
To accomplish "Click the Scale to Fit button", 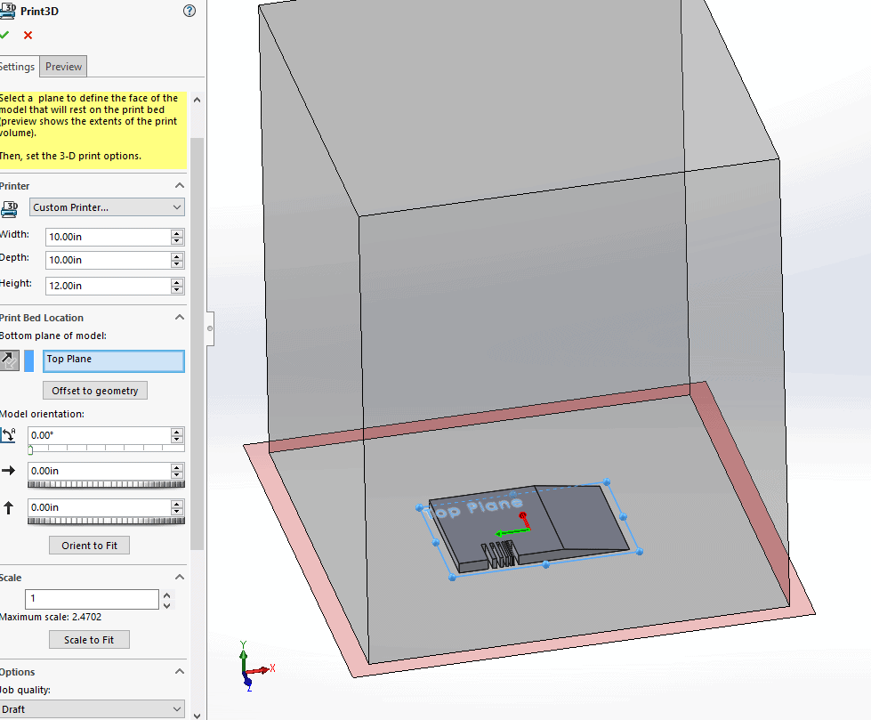I will pos(89,640).
